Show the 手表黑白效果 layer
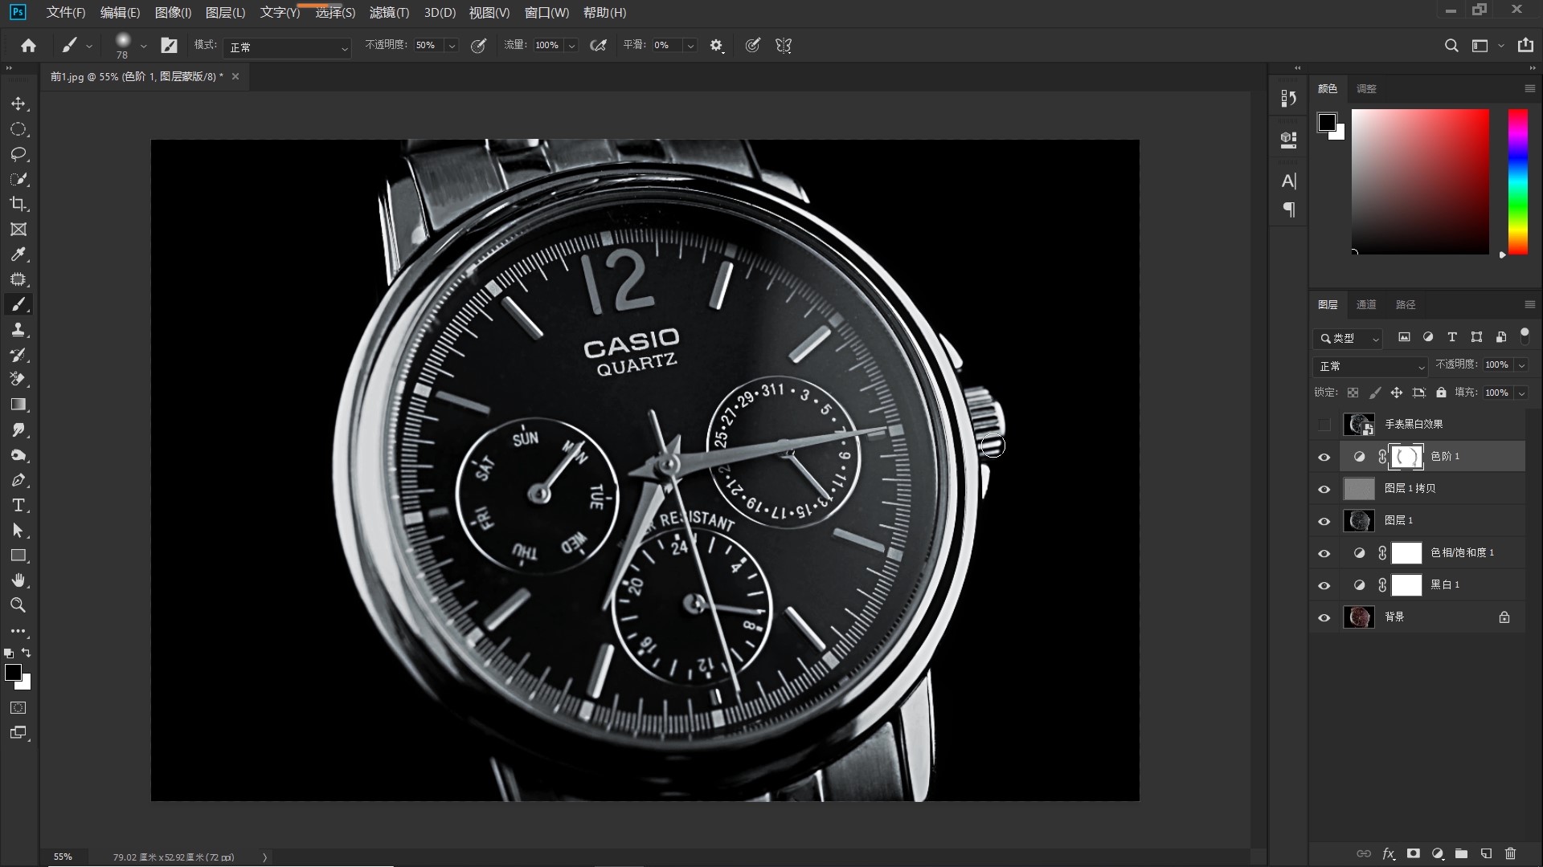 (x=1324, y=424)
